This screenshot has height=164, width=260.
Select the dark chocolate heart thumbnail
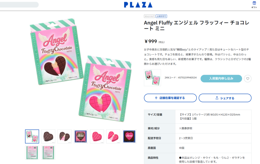click(x=48, y=136)
